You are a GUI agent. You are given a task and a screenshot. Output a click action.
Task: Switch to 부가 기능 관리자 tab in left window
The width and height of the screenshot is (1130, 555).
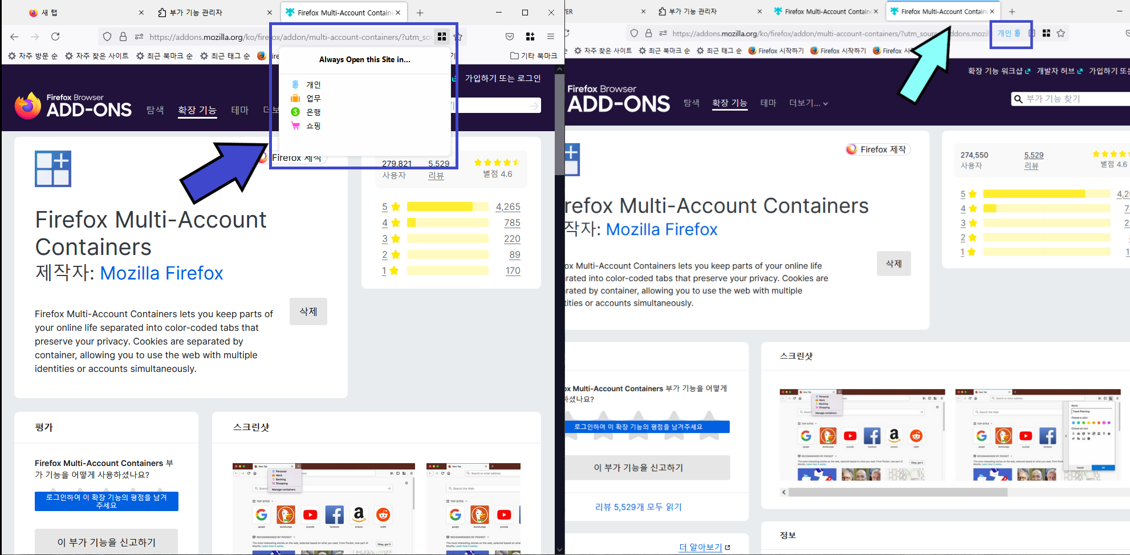click(x=215, y=13)
